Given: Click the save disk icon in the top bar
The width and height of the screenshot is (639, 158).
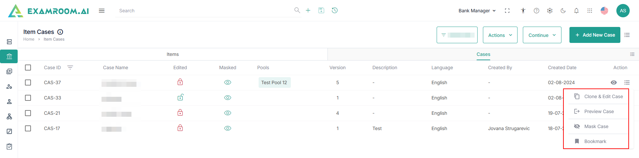Looking at the screenshot, I should [321, 10].
